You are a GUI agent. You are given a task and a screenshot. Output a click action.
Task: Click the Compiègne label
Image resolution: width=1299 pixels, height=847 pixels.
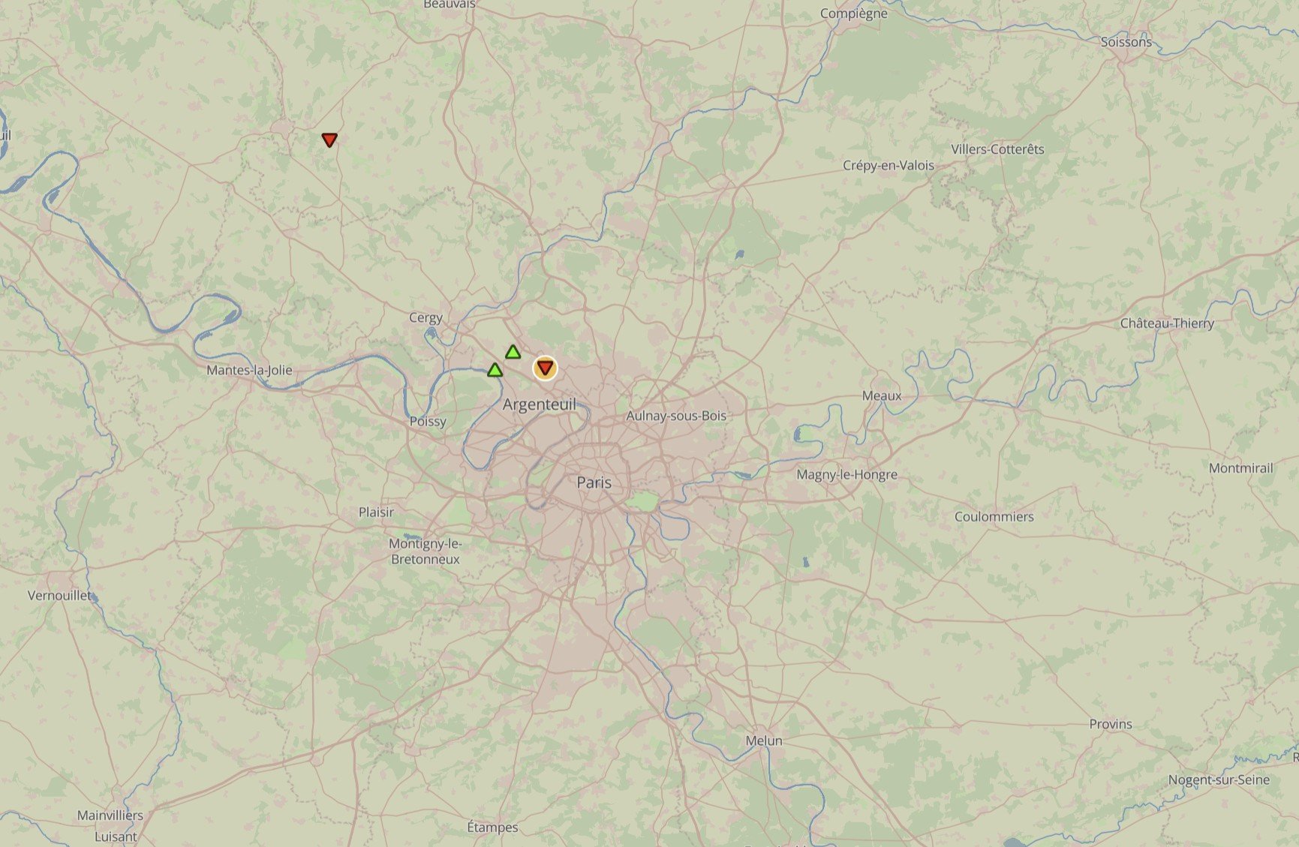pyautogui.click(x=854, y=14)
